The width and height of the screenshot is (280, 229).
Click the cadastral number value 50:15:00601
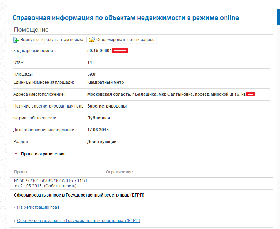click(99, 51)
